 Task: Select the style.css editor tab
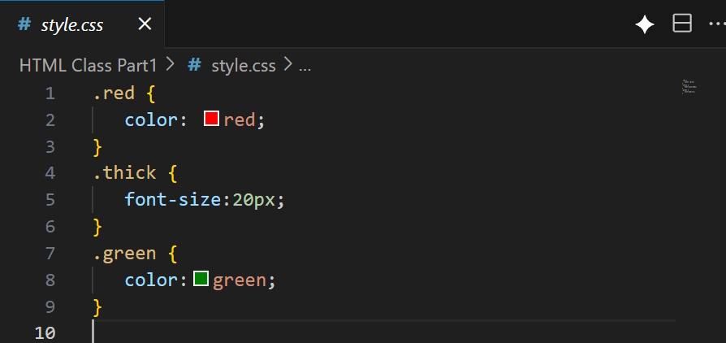[x=72, y=24]
